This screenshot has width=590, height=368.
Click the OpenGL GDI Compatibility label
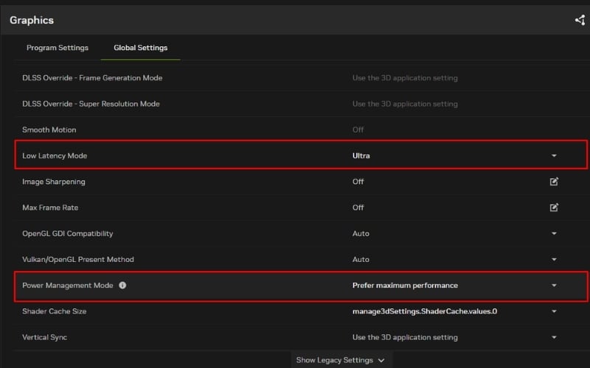click(x=67, y=233)
